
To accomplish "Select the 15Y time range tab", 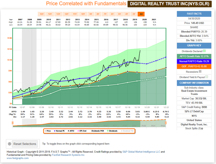I will 42,14.
